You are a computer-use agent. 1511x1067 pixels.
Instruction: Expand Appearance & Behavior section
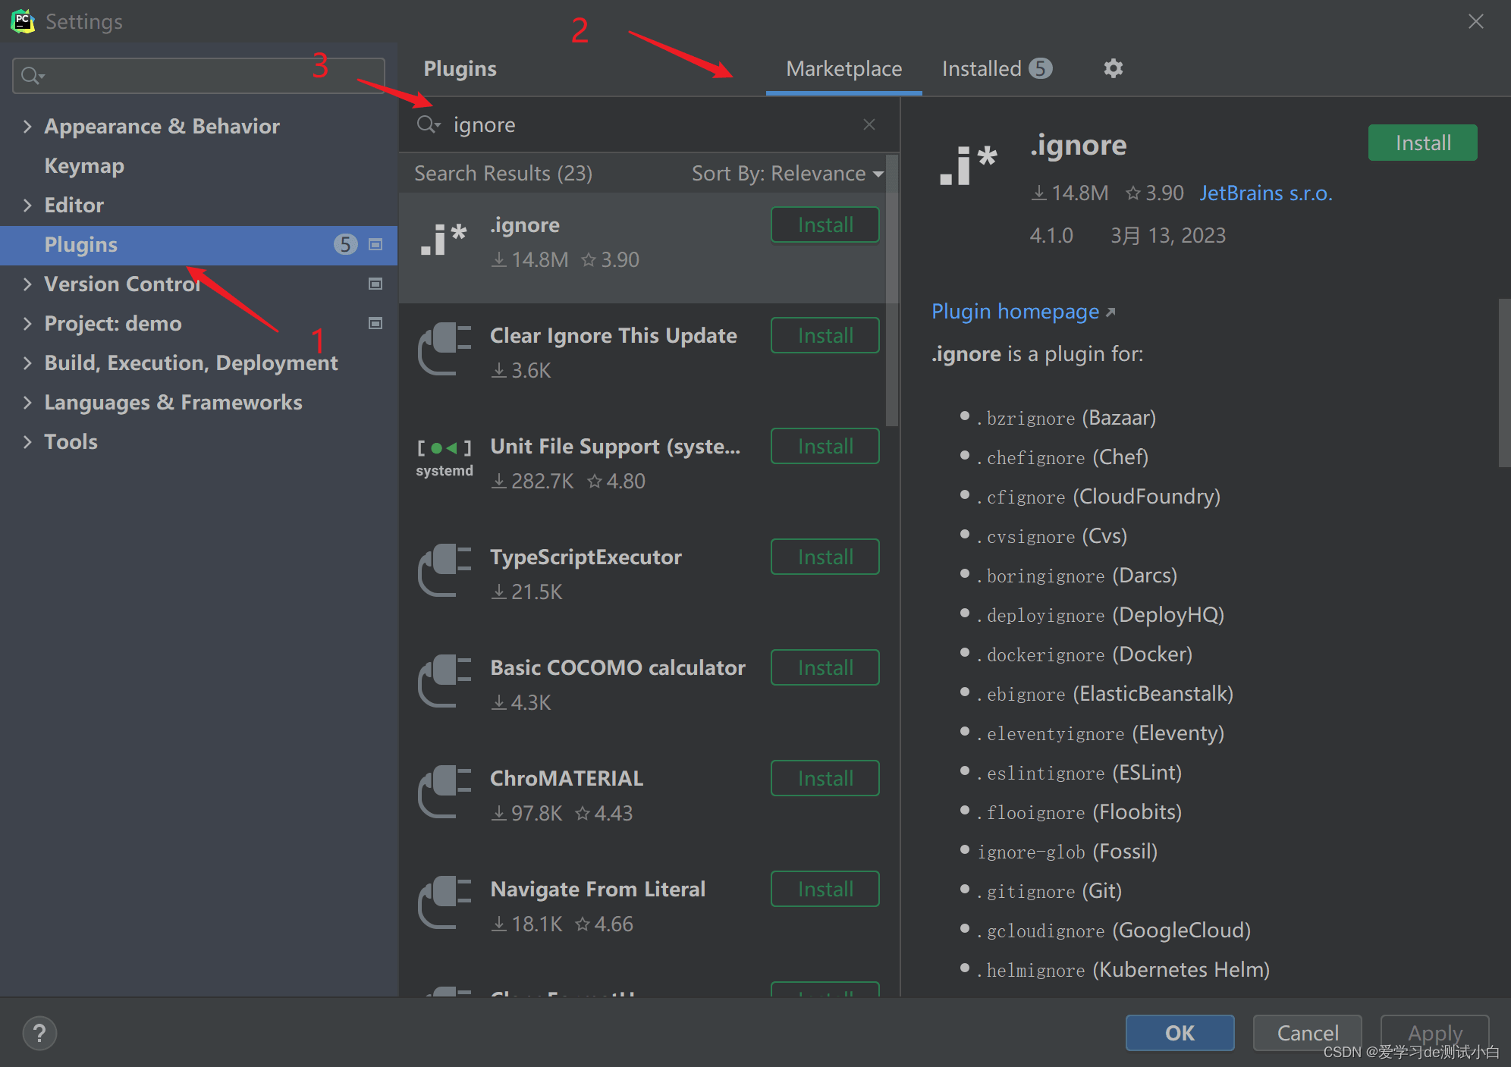pyautogui.click(x=27, y=126)
